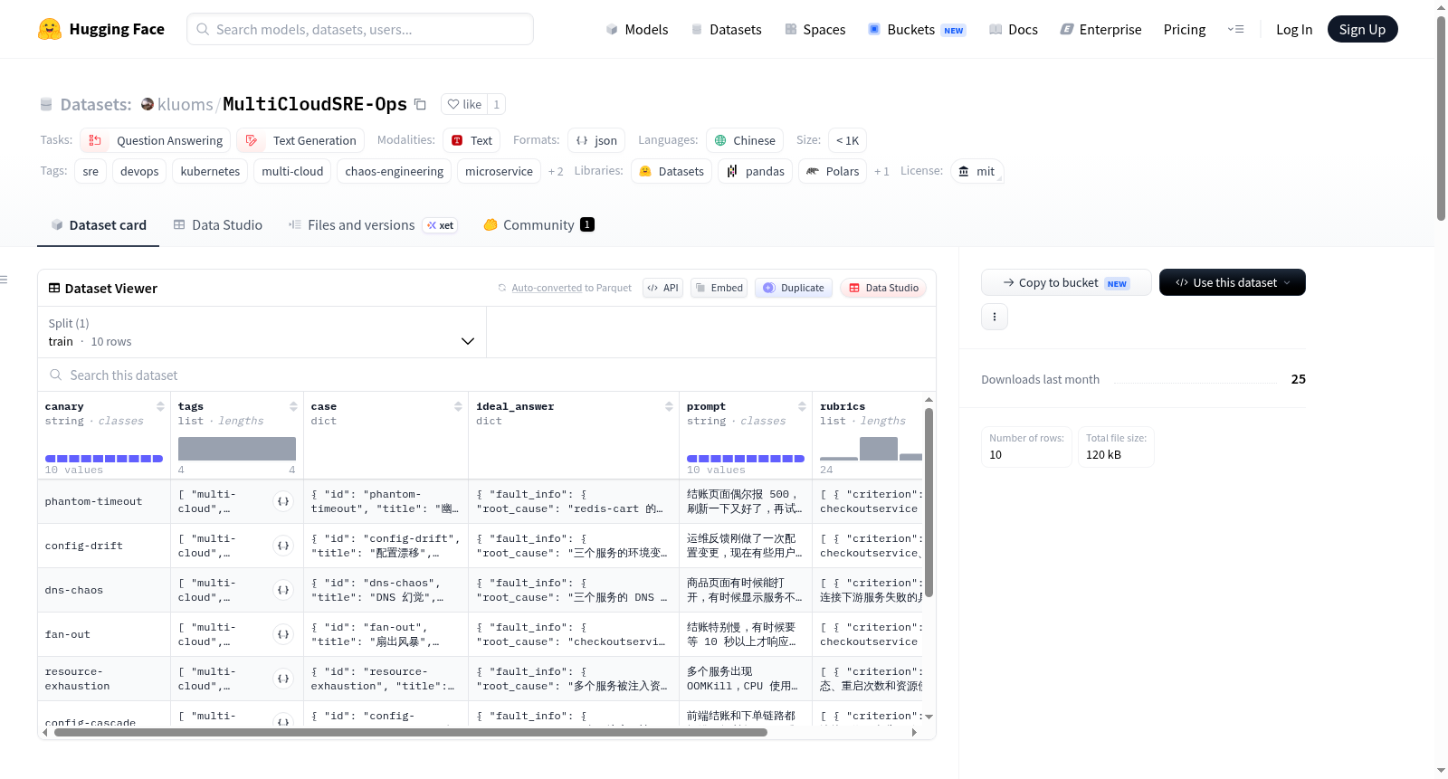This screenshot has width=1448, height=779.
Task: Click the json format tag
Action: click(x=596, y=140)
